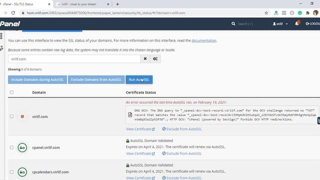The image size is (320, 180).
Task: Sort by the Domain column header
Action: click(x=39, y=92)
